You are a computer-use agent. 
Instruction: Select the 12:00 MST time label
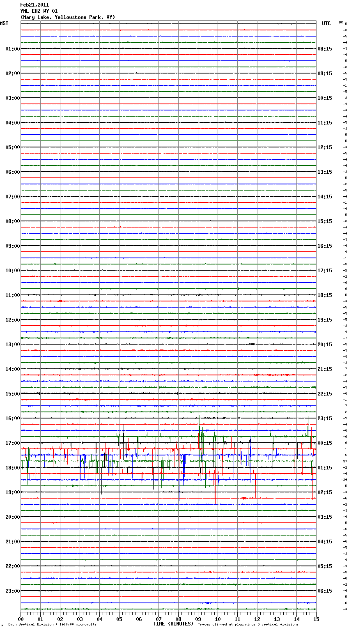13,320
